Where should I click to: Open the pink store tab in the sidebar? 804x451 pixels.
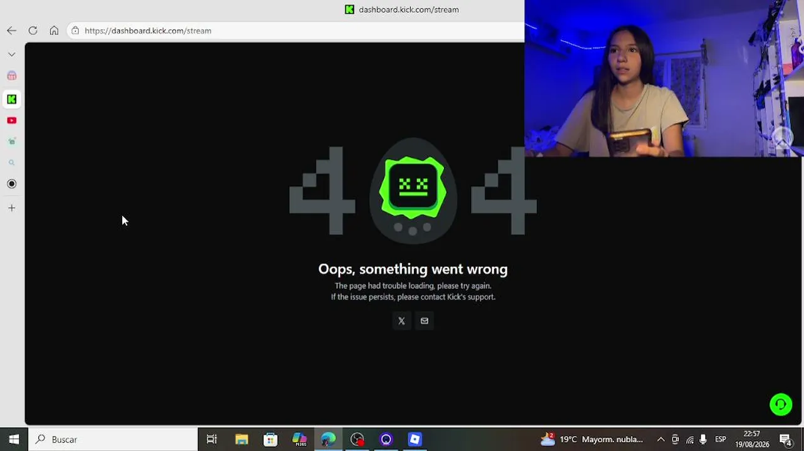pos(12,76)
